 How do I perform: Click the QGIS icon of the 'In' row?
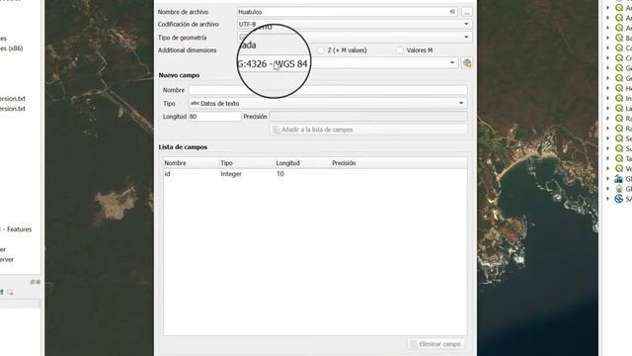[619, 98]
